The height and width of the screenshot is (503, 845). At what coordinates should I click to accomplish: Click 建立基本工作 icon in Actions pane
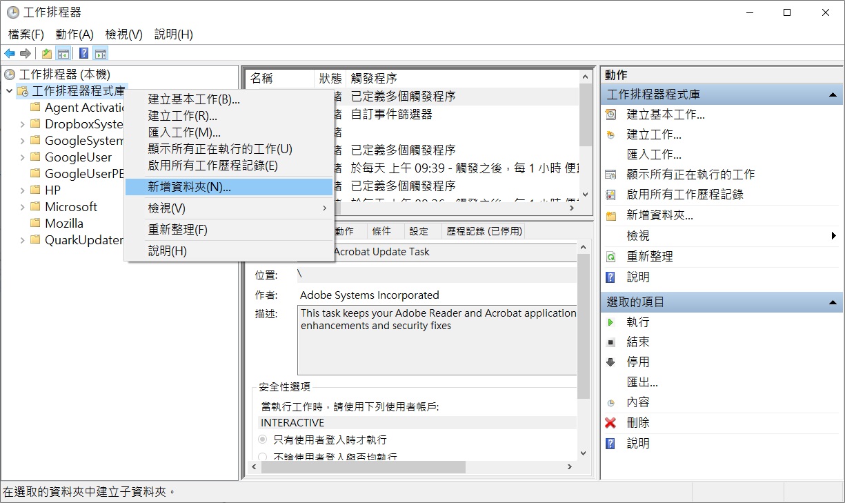click(x=610, y=115)
